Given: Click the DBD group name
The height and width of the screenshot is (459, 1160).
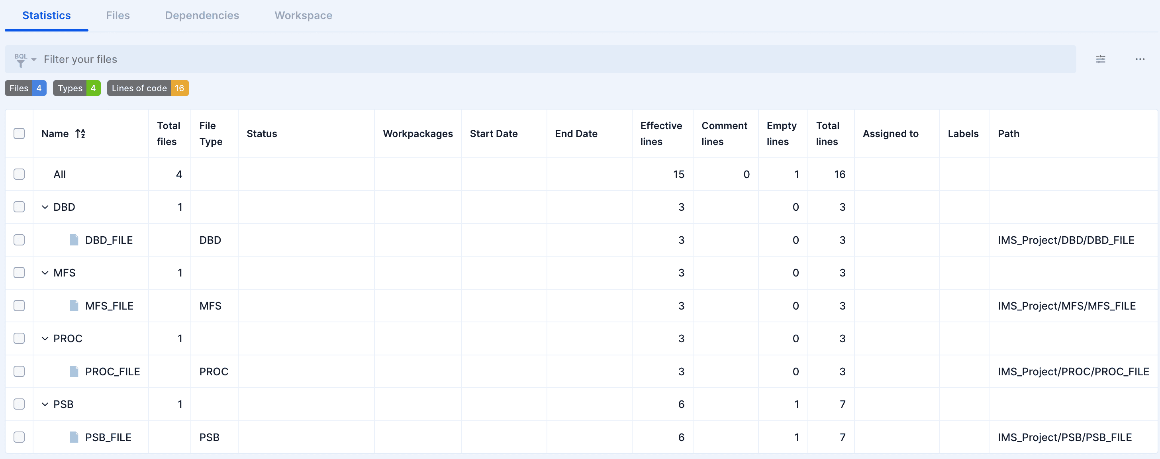Looking at the screenshot, I should click(64, 207).
